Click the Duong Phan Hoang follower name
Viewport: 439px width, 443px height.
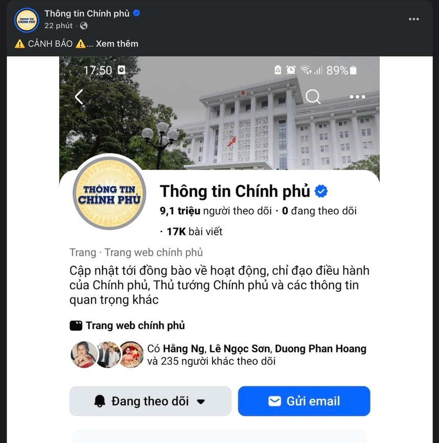pos(321,349)
